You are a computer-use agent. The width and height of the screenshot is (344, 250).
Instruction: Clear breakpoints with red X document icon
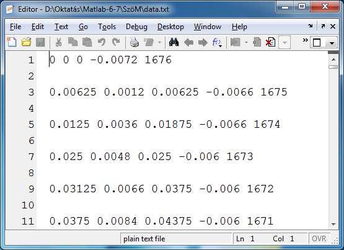pyautogui.click(x=270, y=42)
